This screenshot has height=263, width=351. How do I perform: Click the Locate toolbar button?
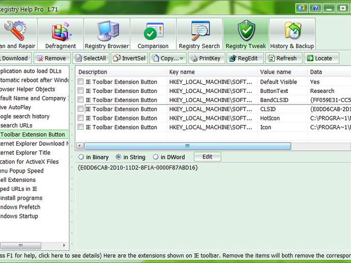point(321,58)
